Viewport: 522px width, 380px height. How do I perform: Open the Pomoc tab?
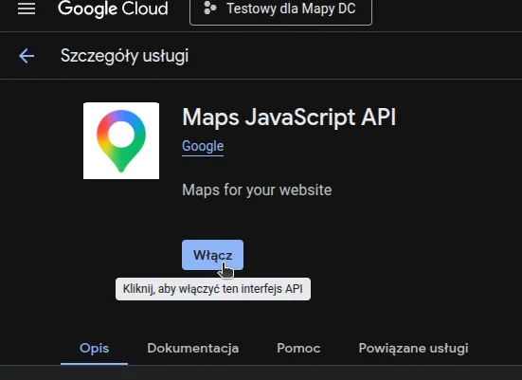click(x=298, y=348)
